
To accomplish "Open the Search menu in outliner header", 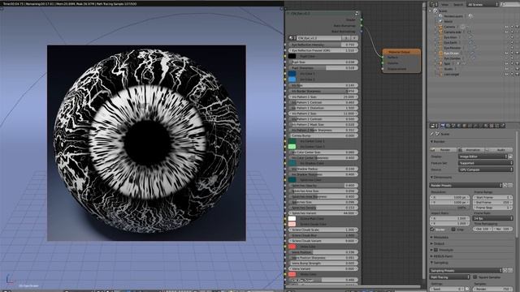I will [457, 4].
